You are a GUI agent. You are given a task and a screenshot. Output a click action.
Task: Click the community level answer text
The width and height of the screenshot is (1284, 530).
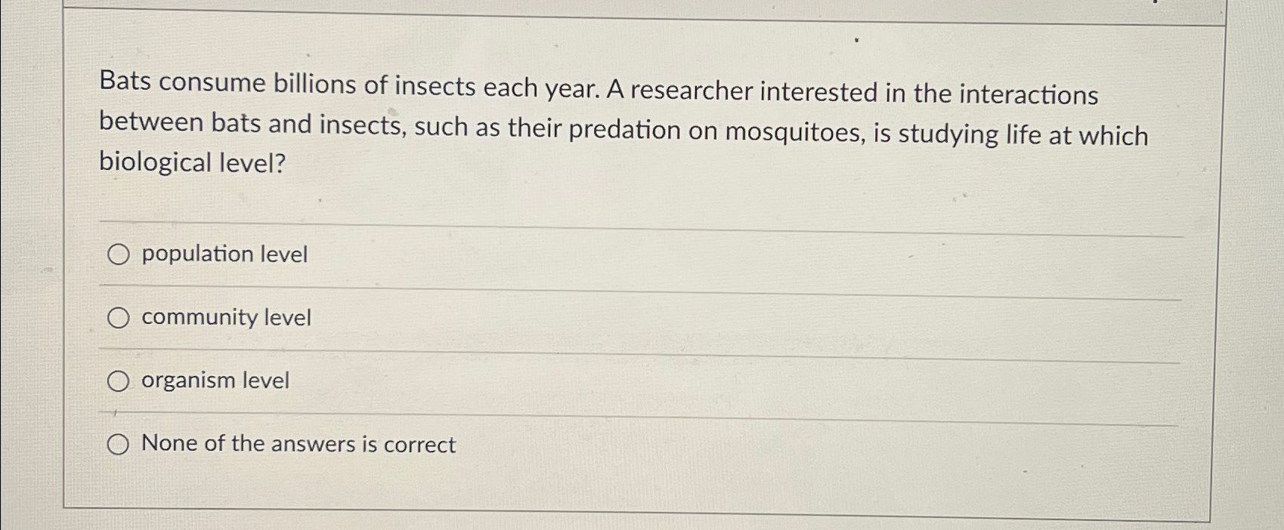click(225, 318)
